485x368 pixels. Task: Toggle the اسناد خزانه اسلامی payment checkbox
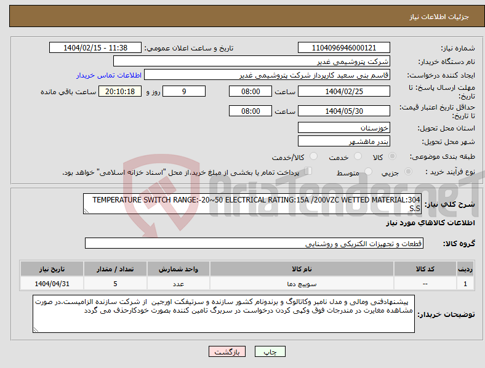[308, 171]
